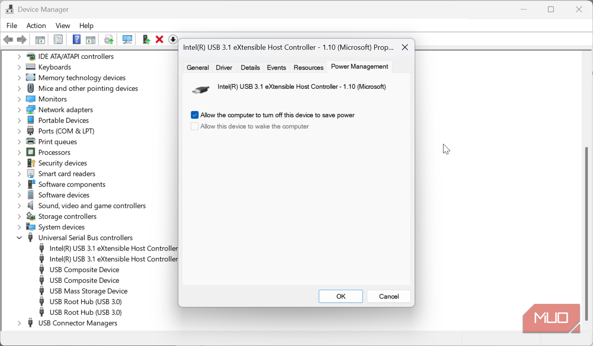Click the Print queues printer icon
The height and width of the screenshot is (346, 593).
coord(30,141)
